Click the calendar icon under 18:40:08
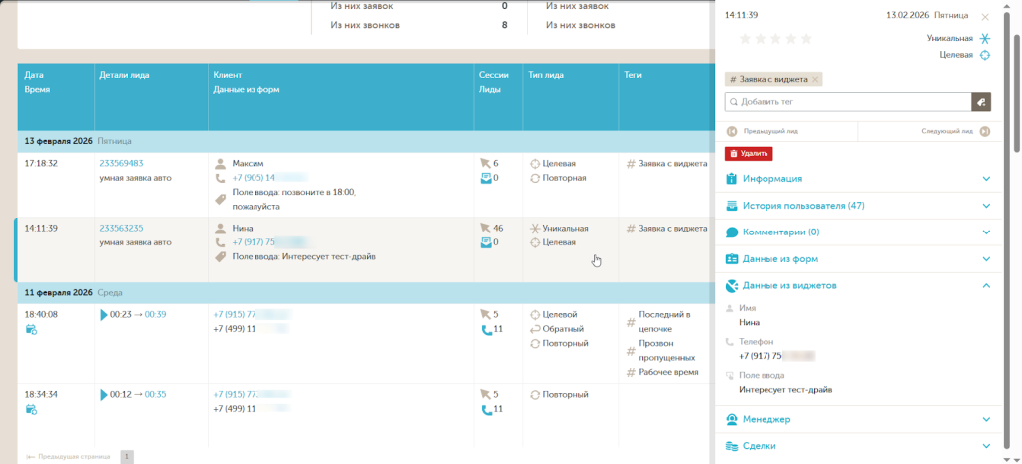The height and width of the screenshot is (464, 1022). [31, 330]
